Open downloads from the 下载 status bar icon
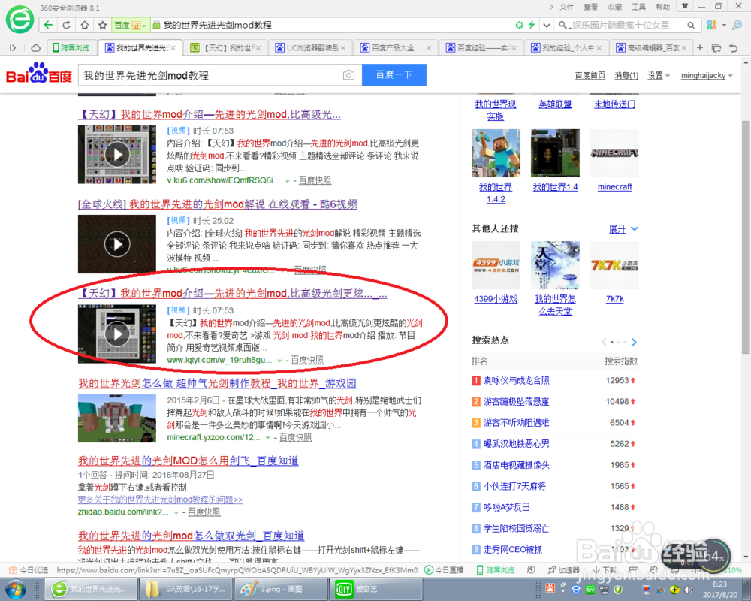 tap(605, 569)
